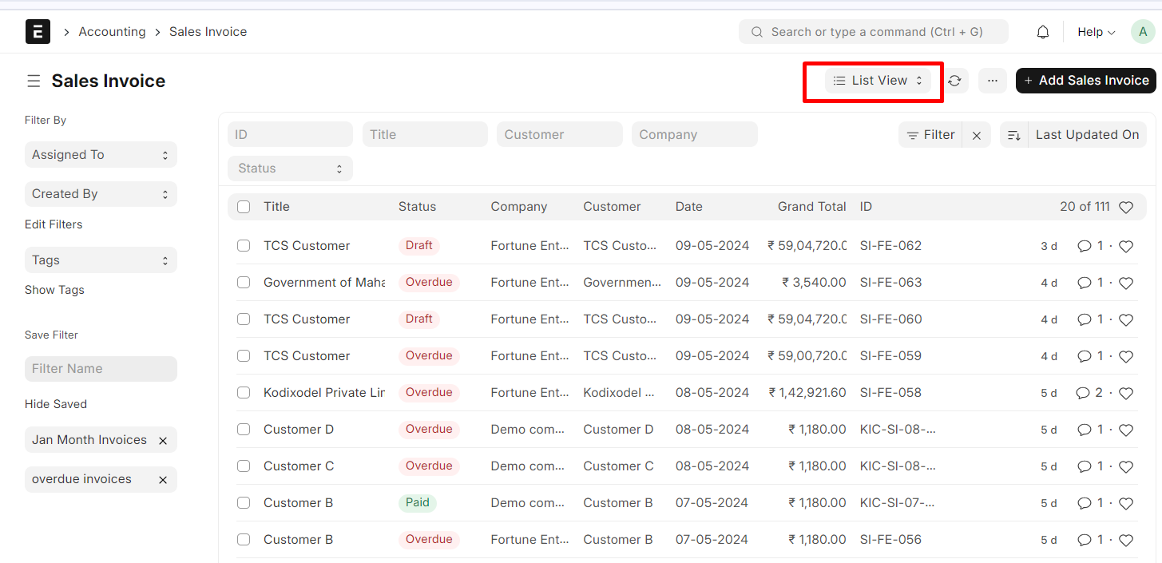Like the SI-FE-062 invoice heart icon

click(x=1126, y=247)
